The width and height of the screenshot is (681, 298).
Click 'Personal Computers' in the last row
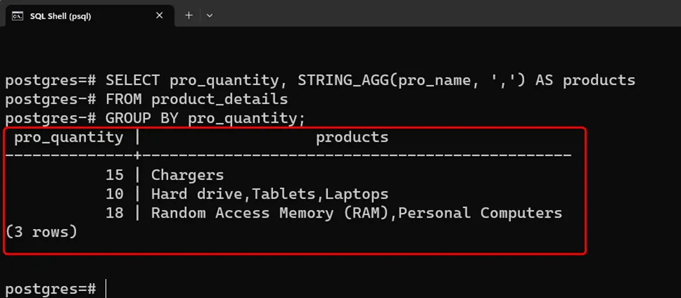point(479,213)
